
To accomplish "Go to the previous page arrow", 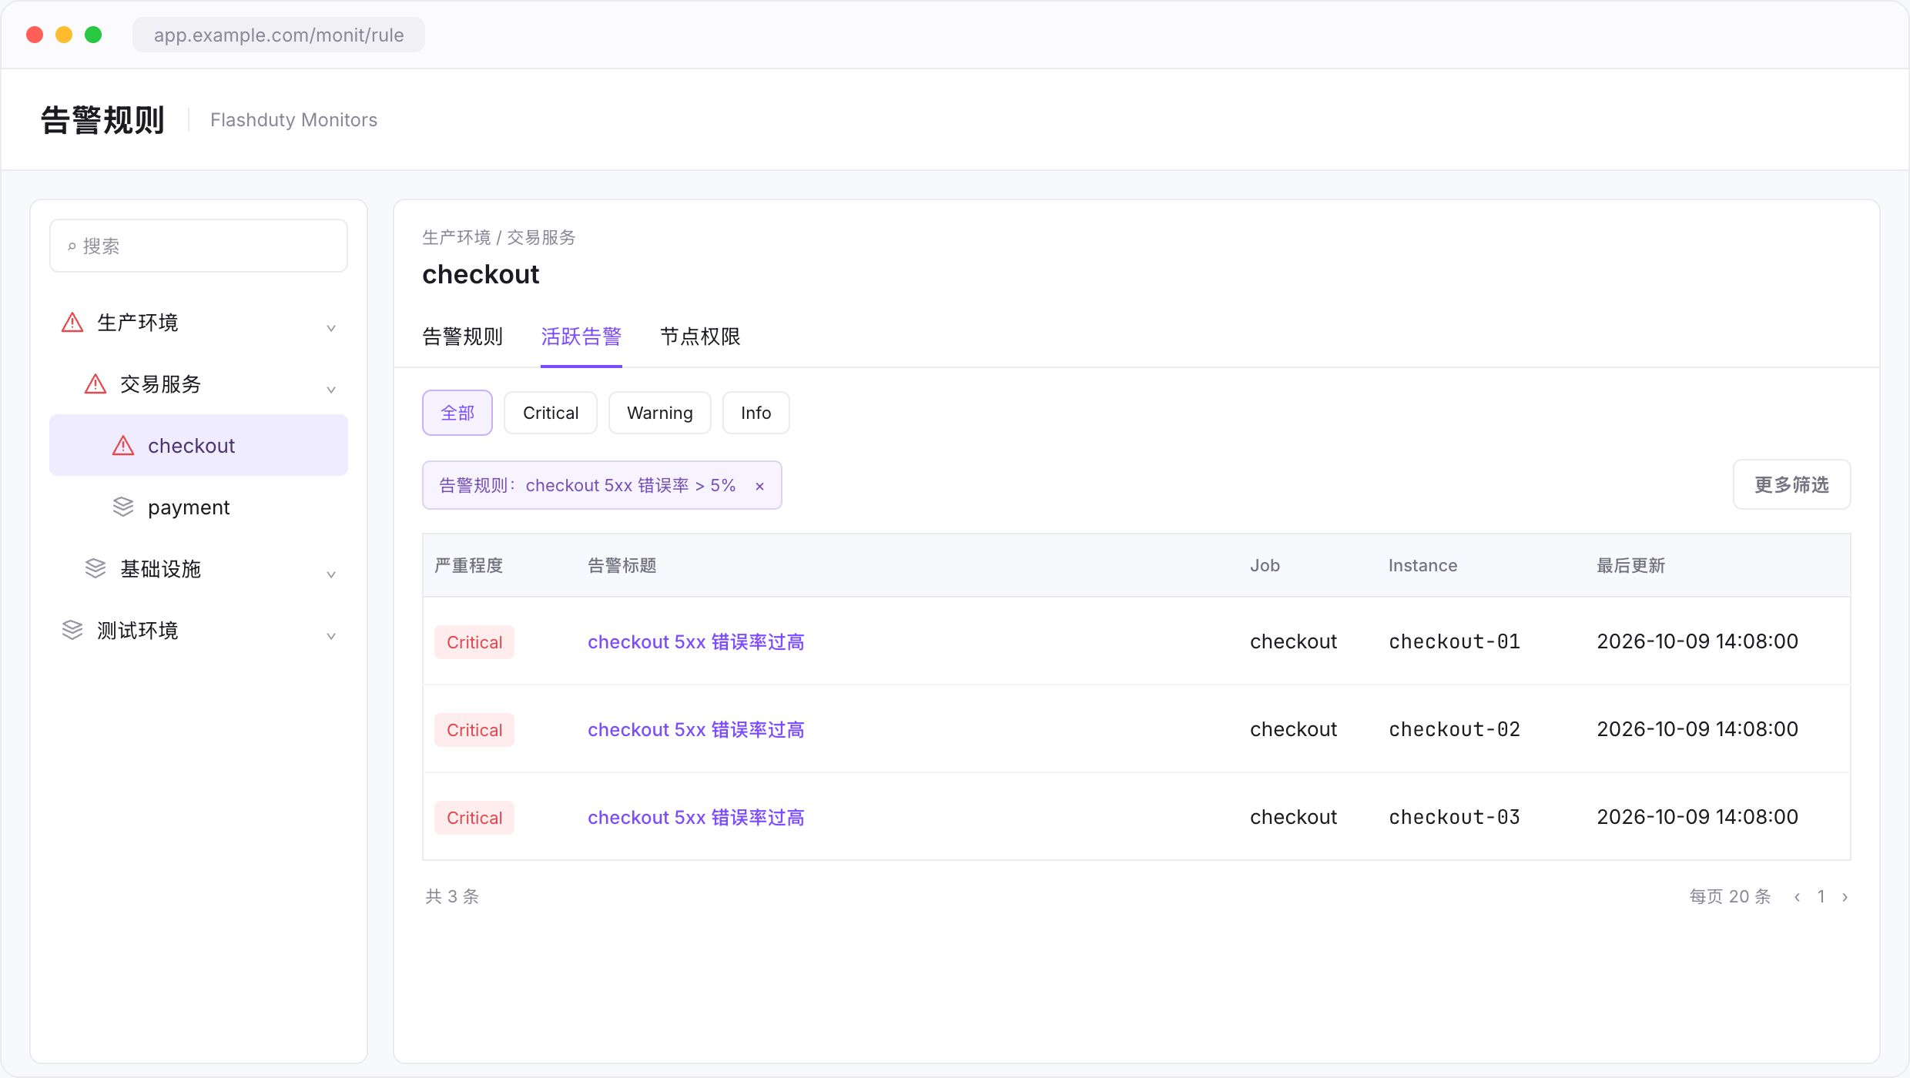I will pos(1797,896).
